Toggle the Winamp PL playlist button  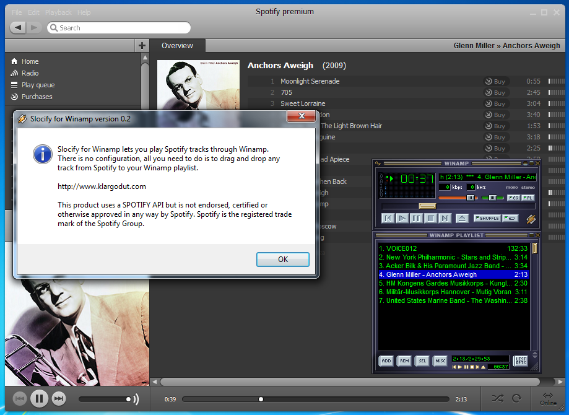tap(528, 198)
